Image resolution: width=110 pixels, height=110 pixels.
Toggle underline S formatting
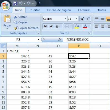coord(57,26)
